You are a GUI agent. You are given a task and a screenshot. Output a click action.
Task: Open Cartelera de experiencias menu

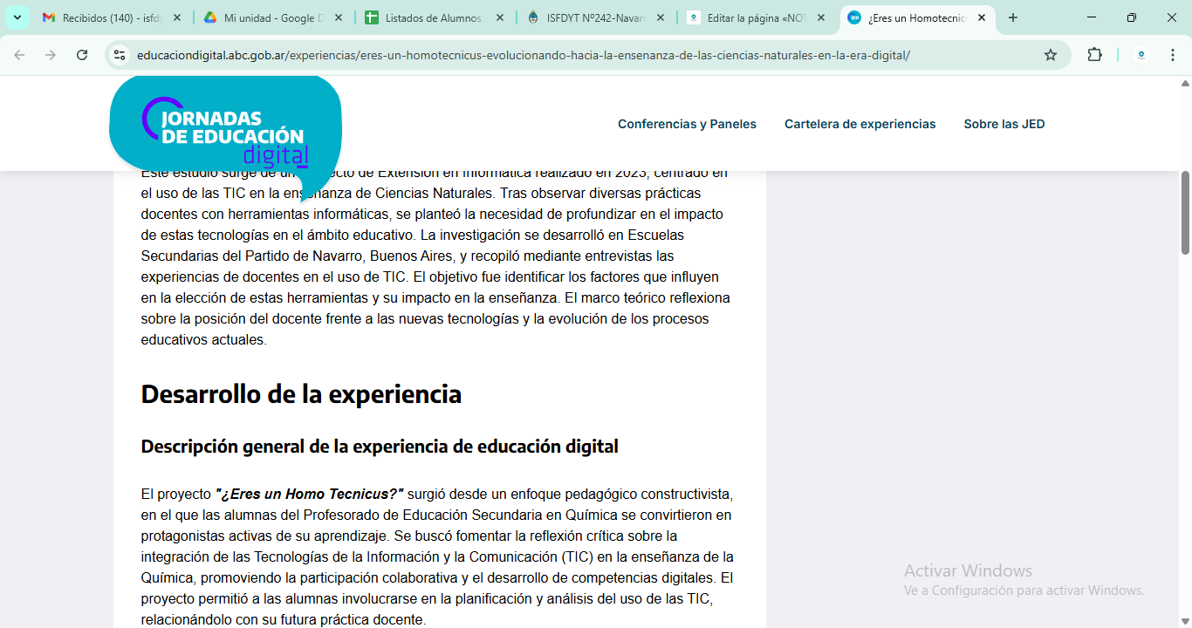pyautogui.click(x=860, y=124)
